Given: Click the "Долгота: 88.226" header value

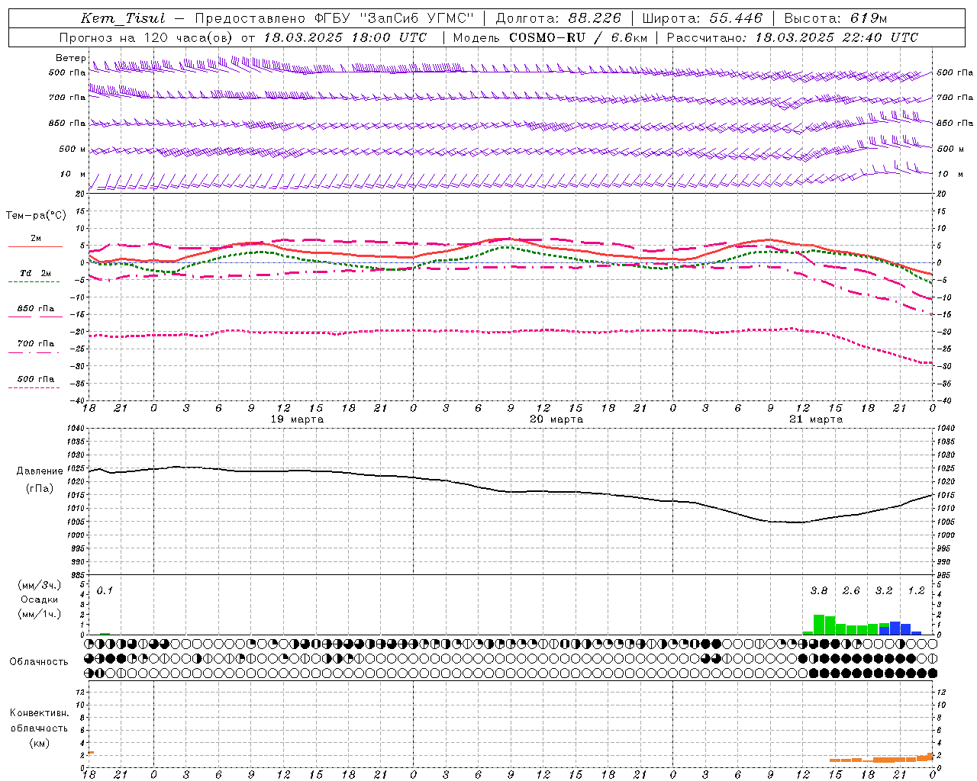Looking at the screenshot, I should (x=559, y=18).
